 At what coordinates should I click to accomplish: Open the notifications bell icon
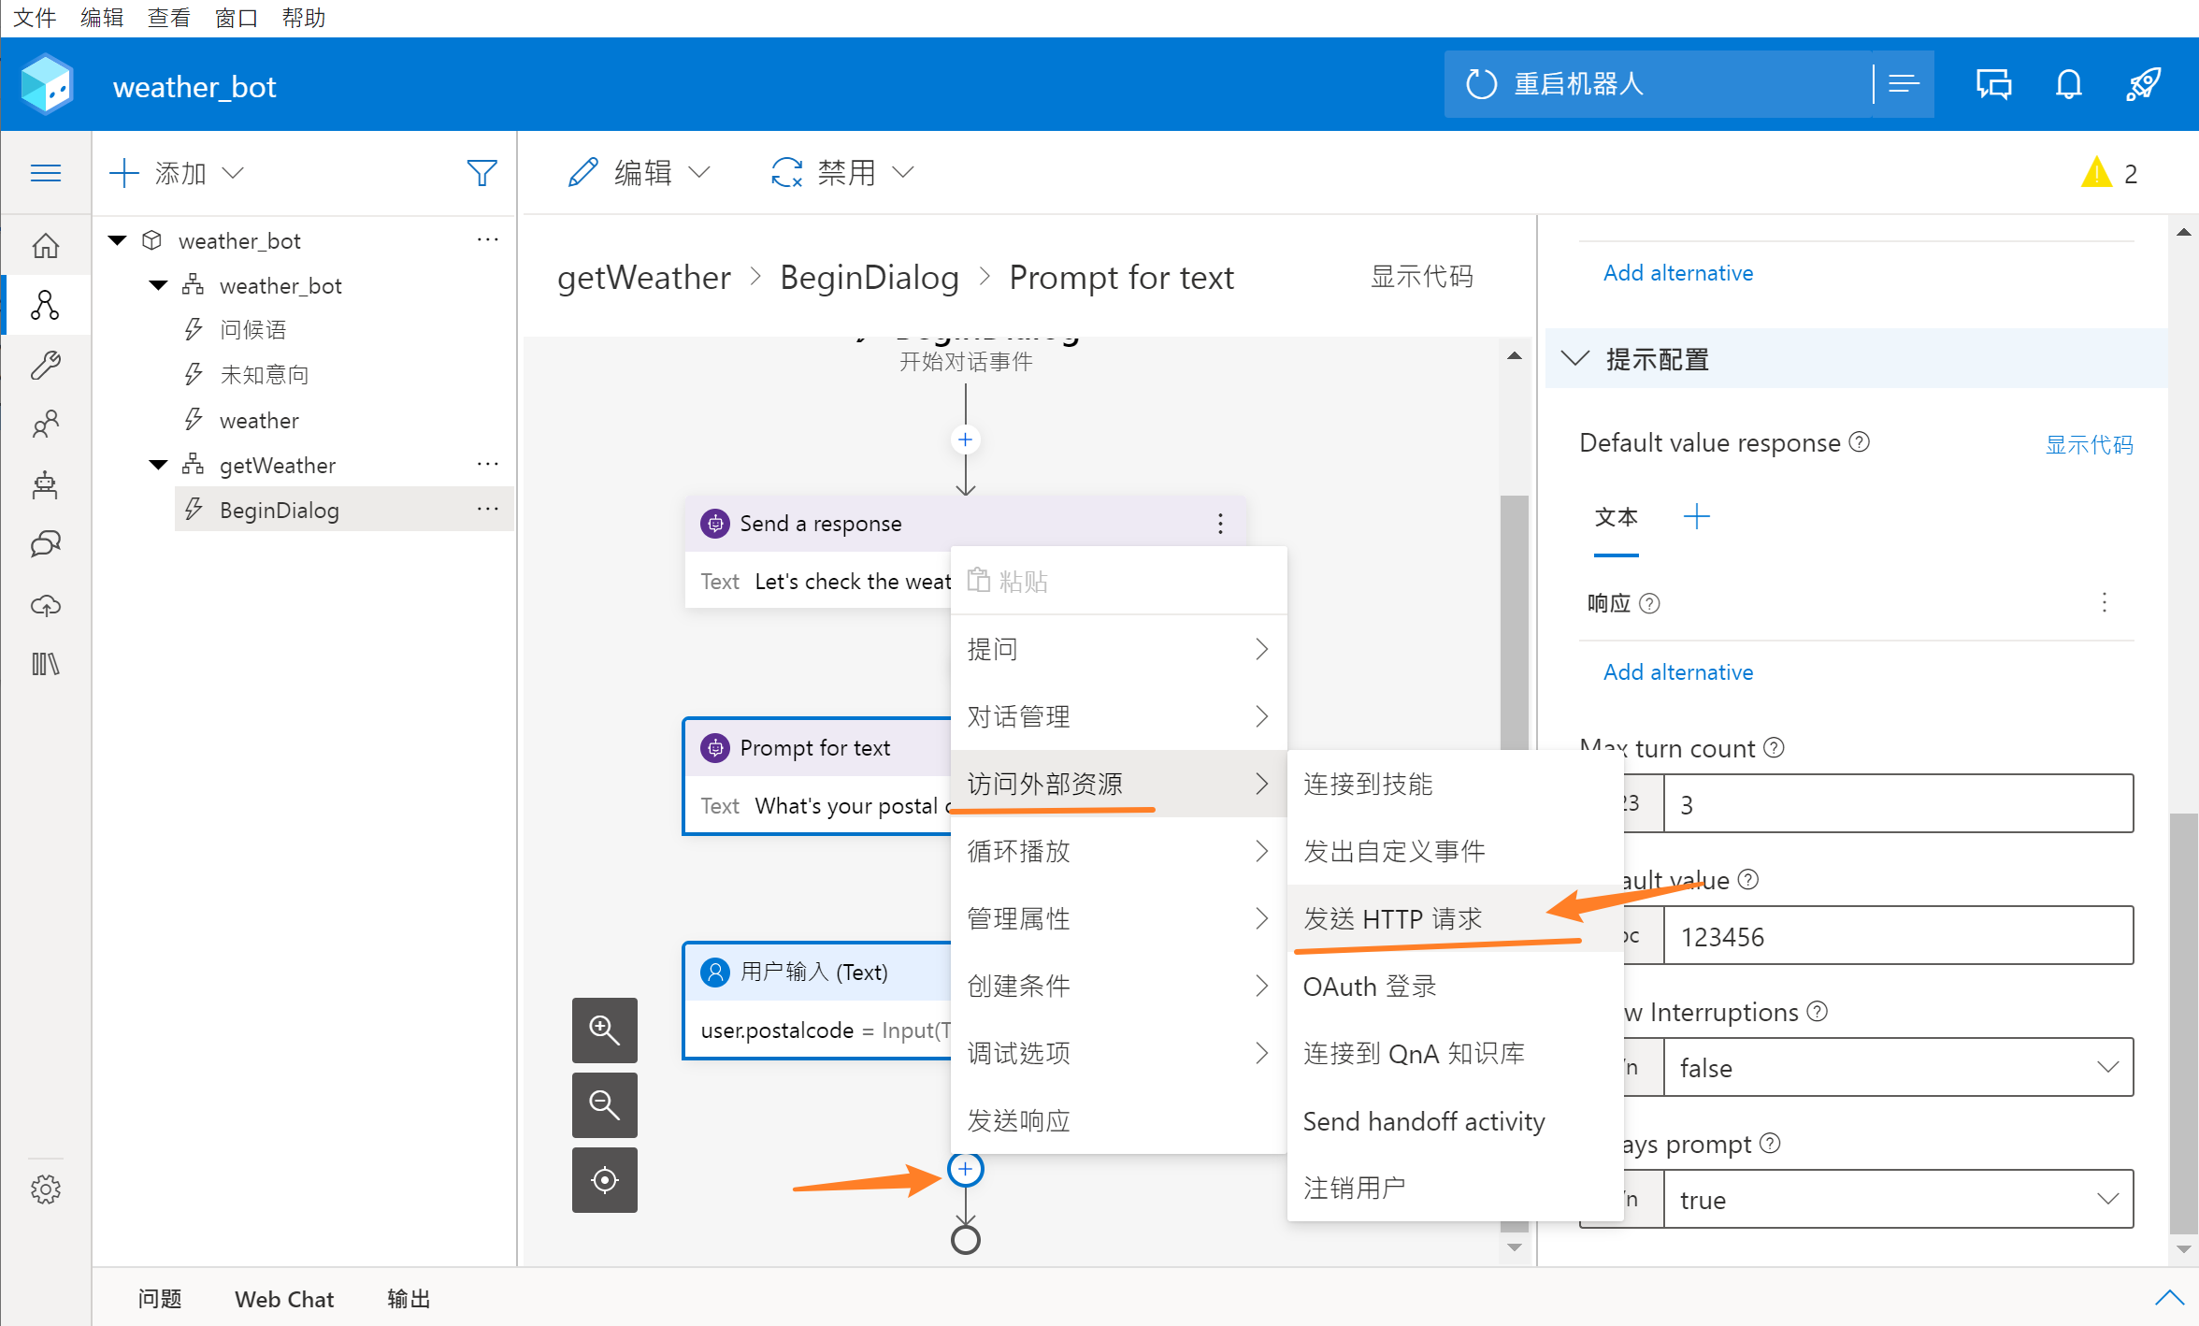(x=2068, y=84)
